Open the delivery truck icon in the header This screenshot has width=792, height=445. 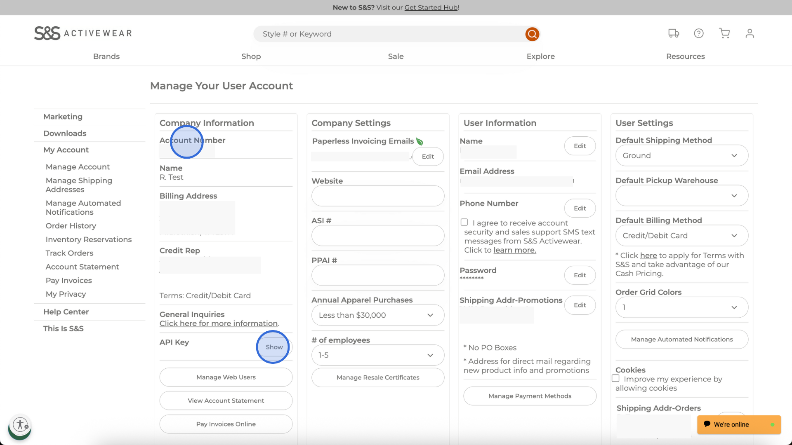tap(674, 33)
